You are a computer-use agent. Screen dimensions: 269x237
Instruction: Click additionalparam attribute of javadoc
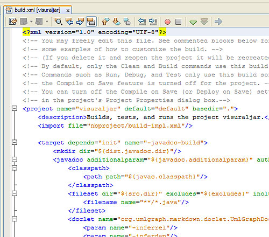tap(170, 160)
